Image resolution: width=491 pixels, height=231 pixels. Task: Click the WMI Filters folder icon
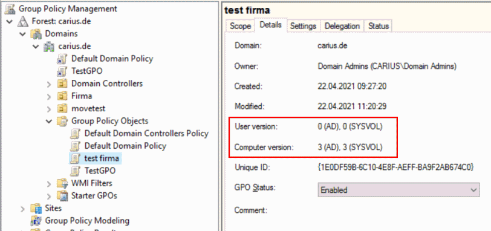pyautogui.click(x=62, y=183)
